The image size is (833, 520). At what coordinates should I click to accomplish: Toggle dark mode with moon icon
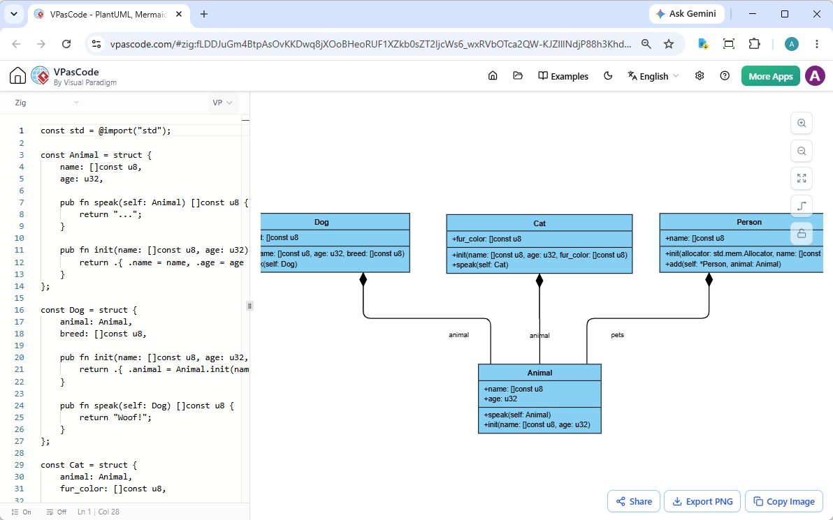[x=608, y=76]
